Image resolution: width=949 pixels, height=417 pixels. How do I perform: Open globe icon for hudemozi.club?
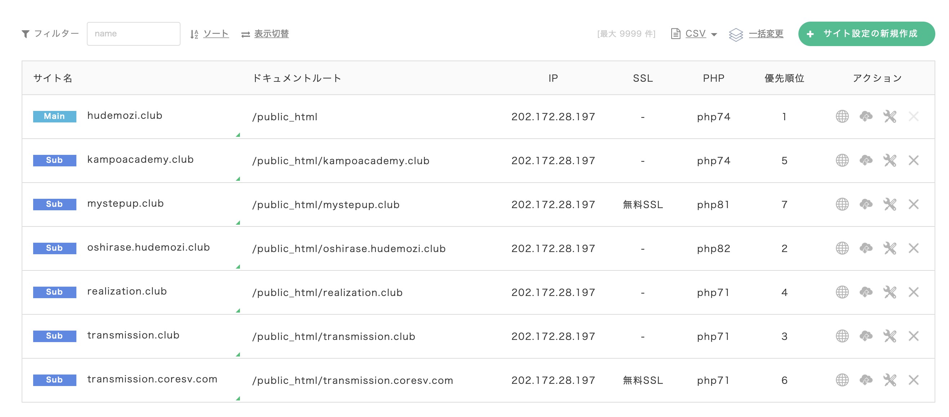[x=842, y=117]
